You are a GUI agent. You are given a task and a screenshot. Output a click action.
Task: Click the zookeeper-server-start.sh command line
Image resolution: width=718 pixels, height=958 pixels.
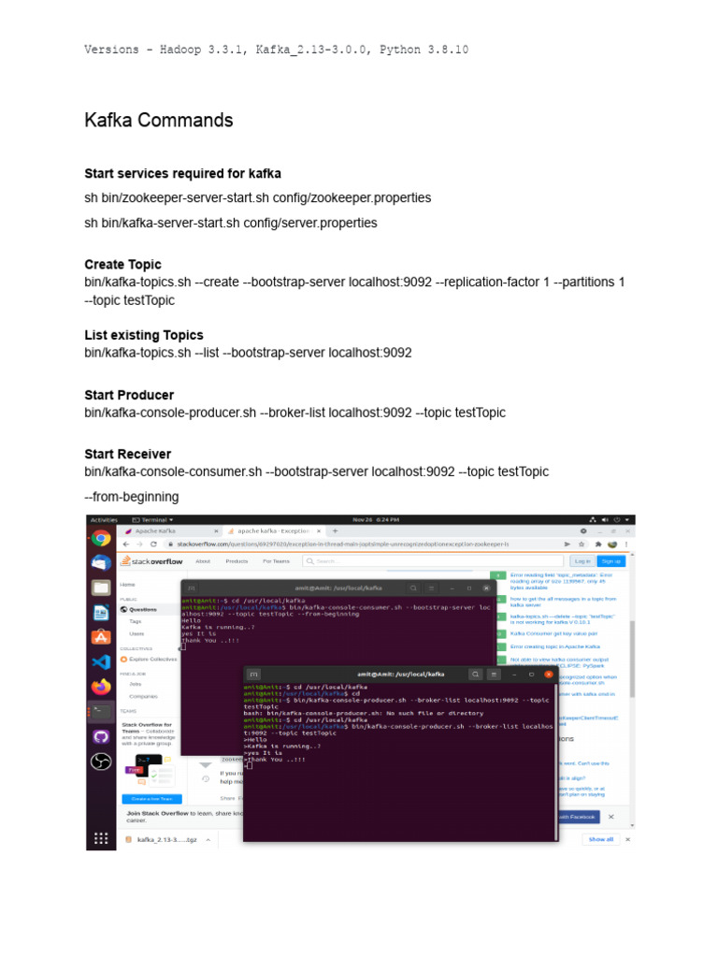click(258, 198)
